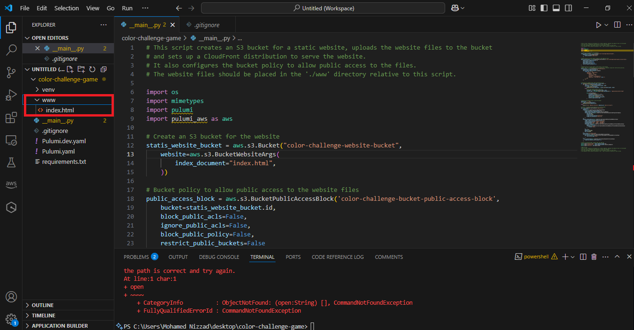Switch to the Output panel tab
634x330 pixels.
(x=178, y=257)
